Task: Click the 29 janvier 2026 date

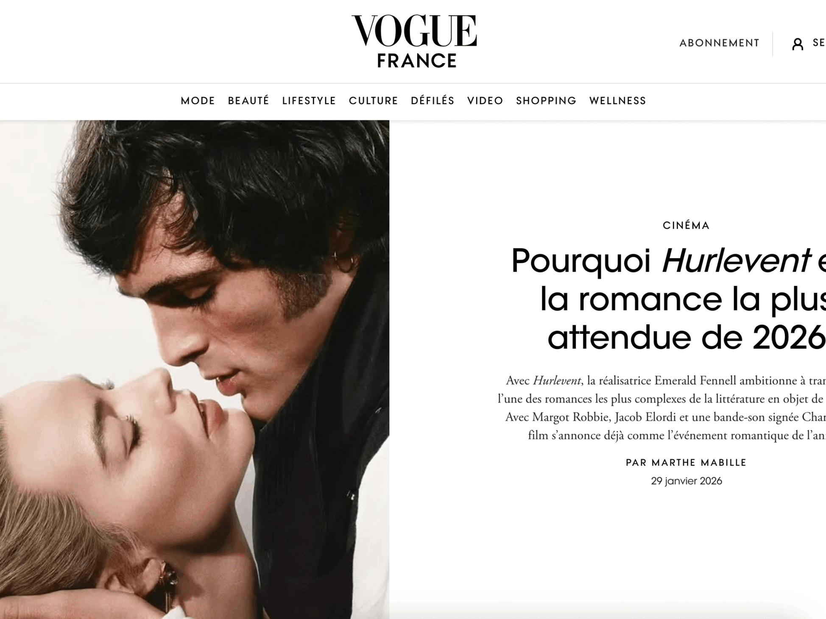Action: click(686, 481)
